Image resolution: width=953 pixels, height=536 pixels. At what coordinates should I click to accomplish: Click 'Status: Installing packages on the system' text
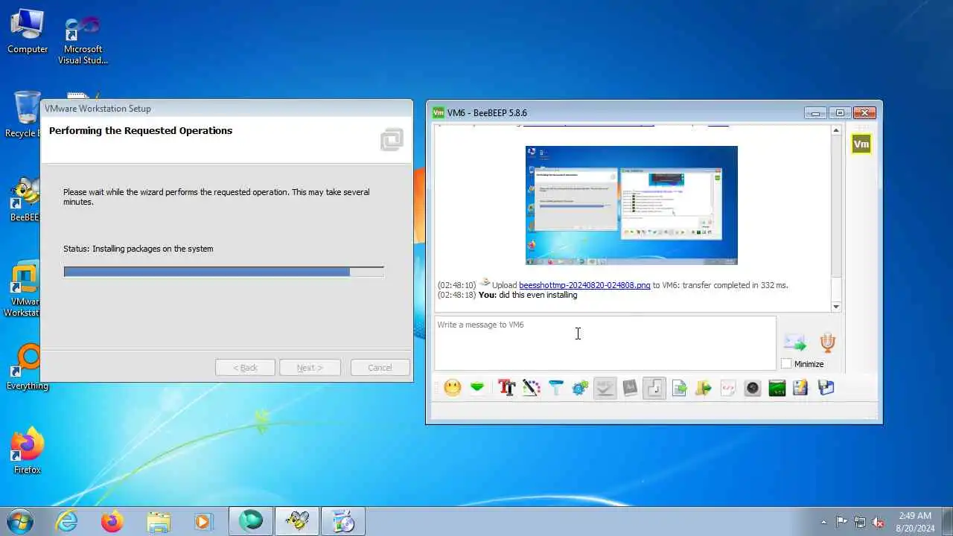[x=138, y=249]
